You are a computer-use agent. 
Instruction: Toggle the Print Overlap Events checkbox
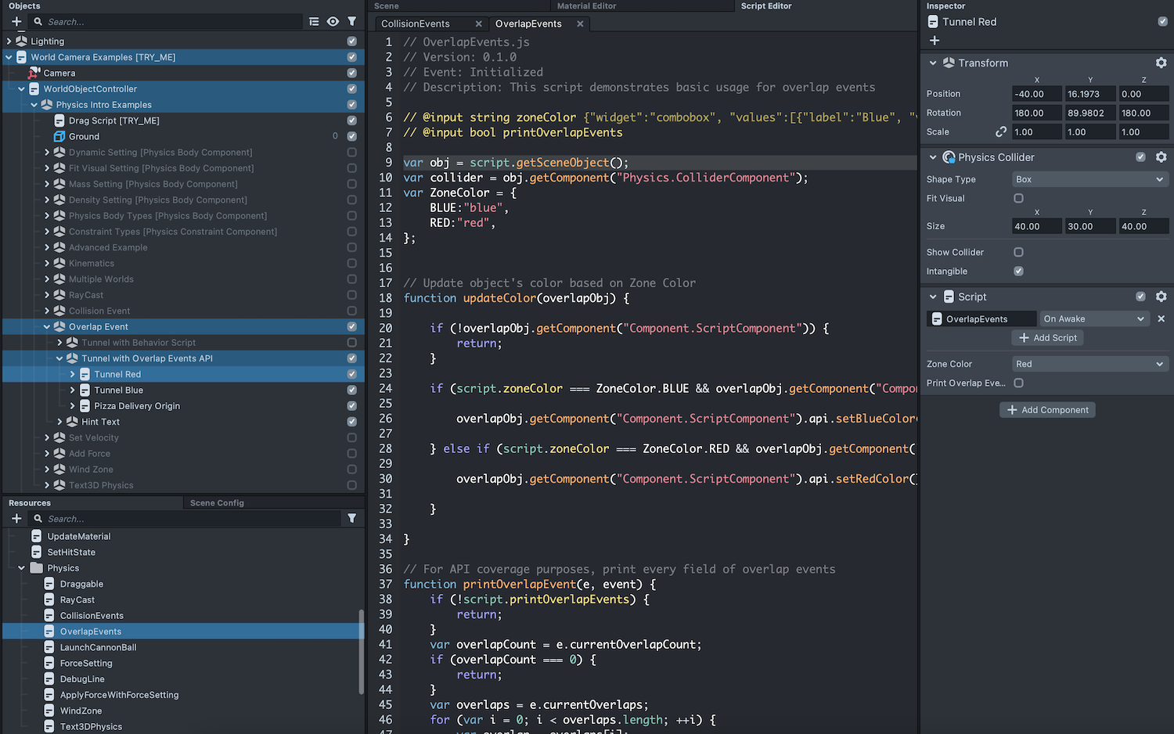point(1018,383)
